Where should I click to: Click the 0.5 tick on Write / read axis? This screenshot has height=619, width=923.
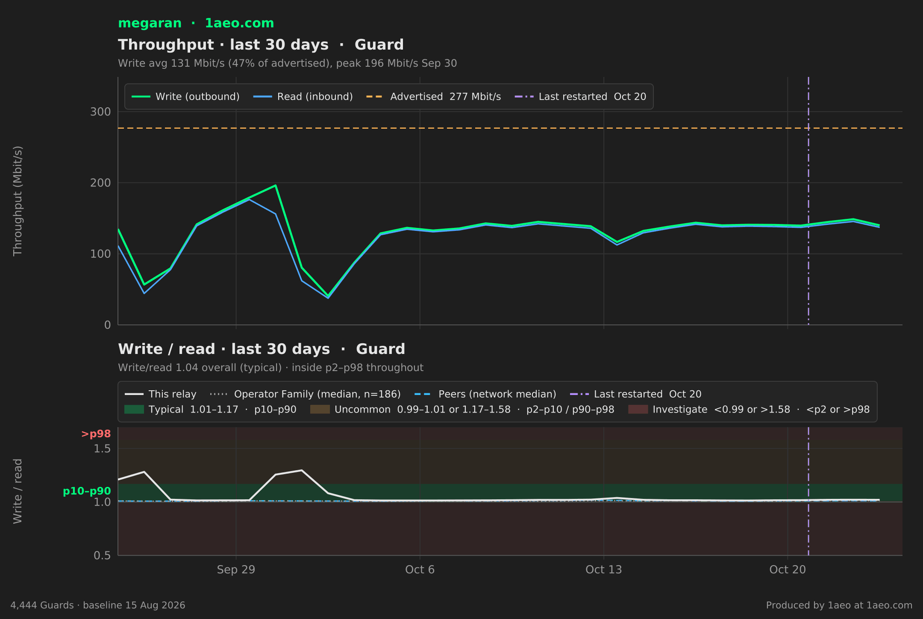coord(102,556)
